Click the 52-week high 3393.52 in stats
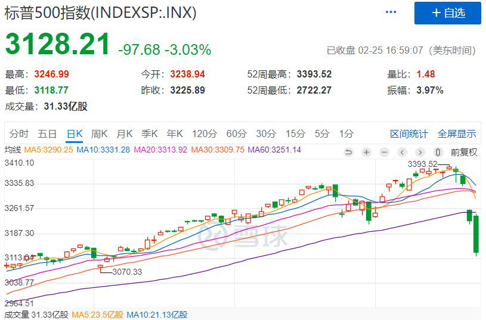The height and width of the screenshot is (320, 486). pyautogui.click(x=314, y=74)
